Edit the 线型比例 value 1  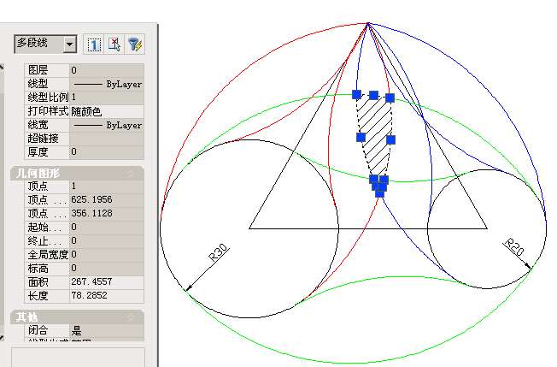click(107, 98)
